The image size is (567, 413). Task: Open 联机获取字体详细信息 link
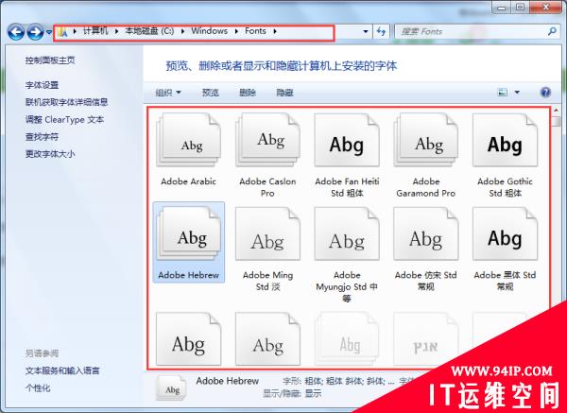click(66, 102)
